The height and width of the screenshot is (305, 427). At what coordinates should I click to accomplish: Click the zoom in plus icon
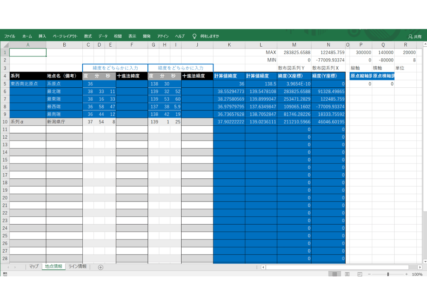406,274
